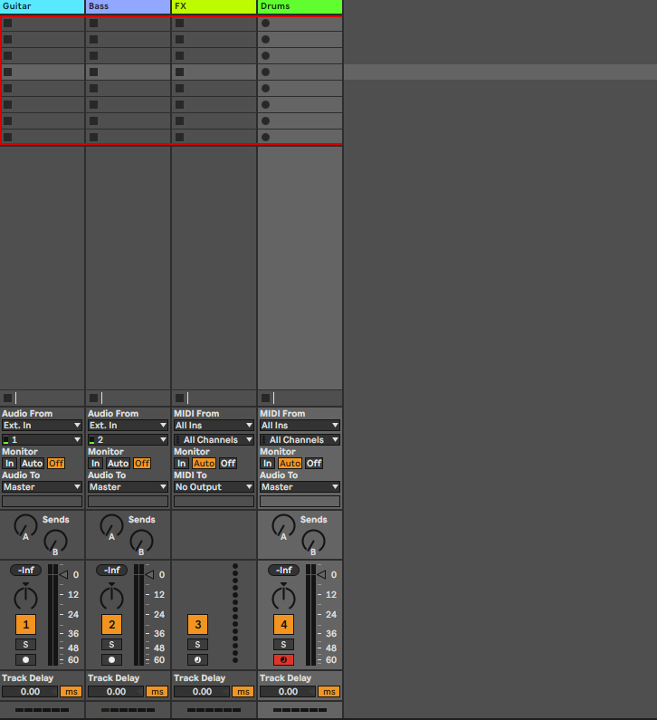Toggle Guitar track activator button 1
This screenshot has height=720, width=657.
pyautogui.click(x=25, y=624)
